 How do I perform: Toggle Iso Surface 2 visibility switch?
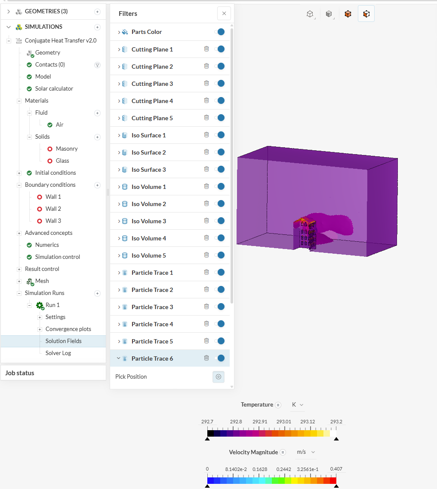(x=220, y=152)
